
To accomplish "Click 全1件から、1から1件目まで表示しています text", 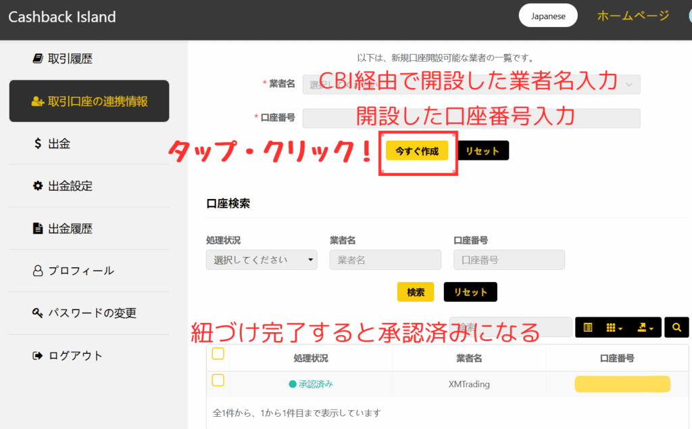I will point(297,413).
